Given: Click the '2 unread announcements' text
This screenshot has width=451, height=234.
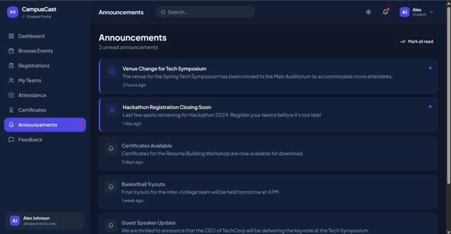Looking at the screenshot, I should pyautogui.click(x=128, y=47).
